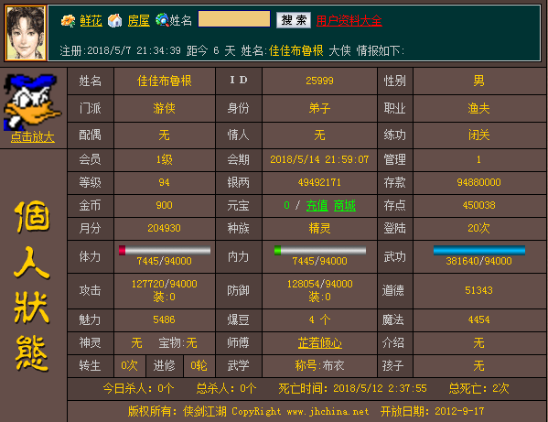Click the 会员 value 1级

tap(165, 160)
